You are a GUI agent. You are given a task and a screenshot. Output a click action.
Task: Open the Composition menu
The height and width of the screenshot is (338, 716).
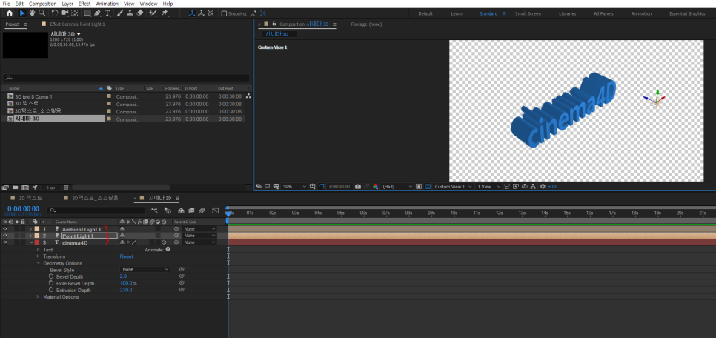(x=42, y=4)
